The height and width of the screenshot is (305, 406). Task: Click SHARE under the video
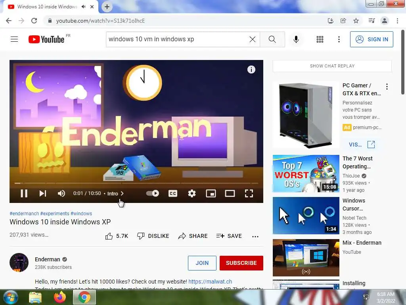[193, 236]
